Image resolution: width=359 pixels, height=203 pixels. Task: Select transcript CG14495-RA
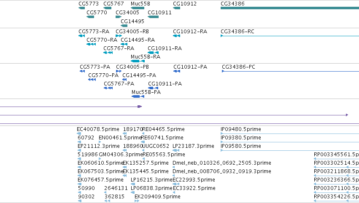click(138, 40)
